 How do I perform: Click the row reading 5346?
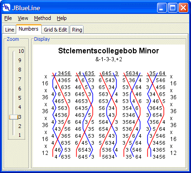(129, 115)
